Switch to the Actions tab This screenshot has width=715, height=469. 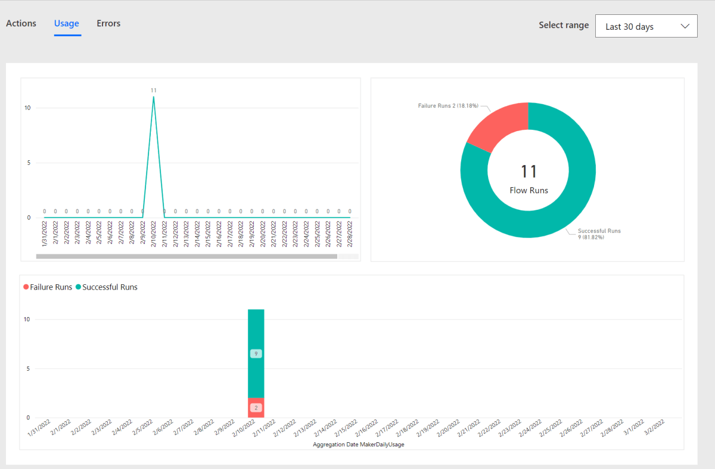tap(21, 23)
